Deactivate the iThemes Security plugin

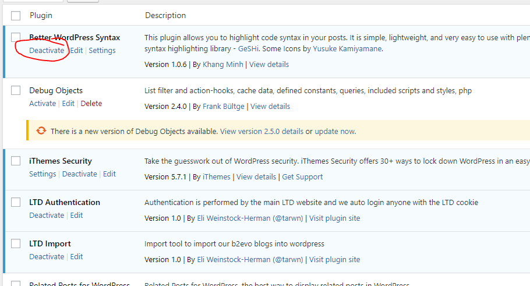[79, 174]
